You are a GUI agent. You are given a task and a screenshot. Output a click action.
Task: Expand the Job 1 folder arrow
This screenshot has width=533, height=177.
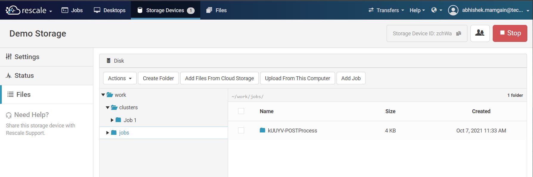coord(112,120)
